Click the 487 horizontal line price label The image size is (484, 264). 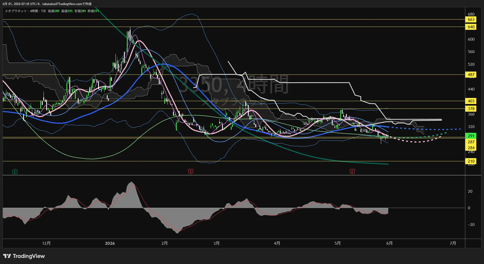(x=471, y=75)
